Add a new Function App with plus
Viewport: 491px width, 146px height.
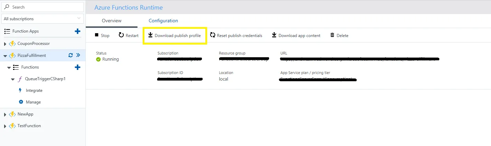[78, 31]
